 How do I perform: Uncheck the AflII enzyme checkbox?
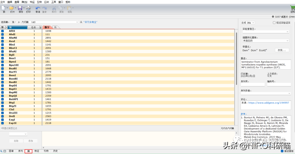coord(2,31)
